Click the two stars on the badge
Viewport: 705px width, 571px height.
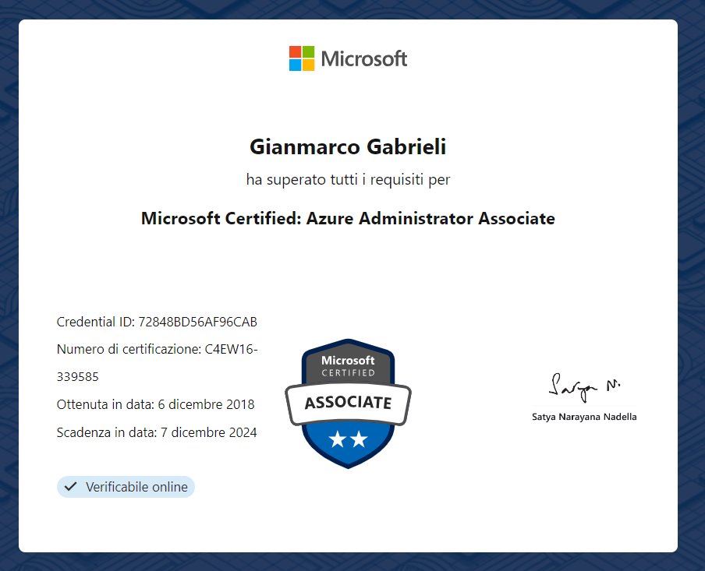tap(349, 439)
